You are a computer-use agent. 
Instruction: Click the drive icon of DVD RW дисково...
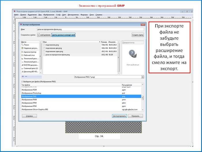(23, 65)
